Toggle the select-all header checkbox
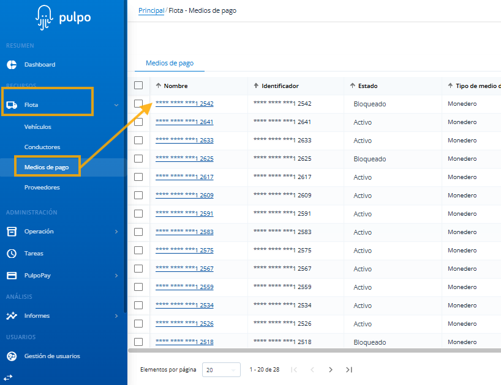The width and height of the screenshot is (501, 385). point(138,86)
